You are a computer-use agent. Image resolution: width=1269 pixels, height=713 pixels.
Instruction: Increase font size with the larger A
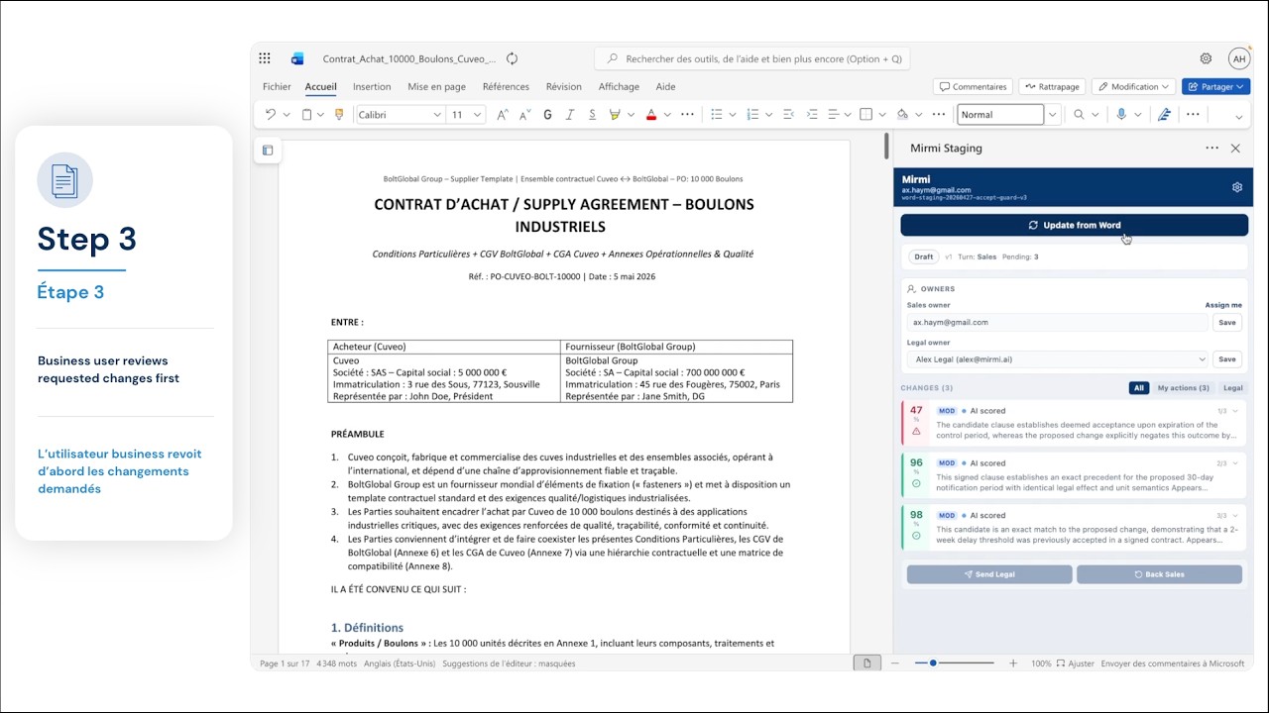502,115
